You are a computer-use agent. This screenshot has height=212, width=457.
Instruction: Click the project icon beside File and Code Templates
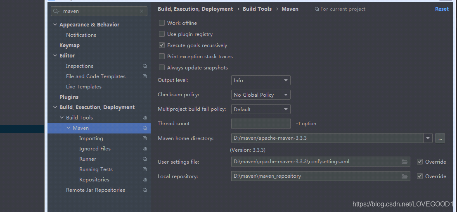[144, 76]
